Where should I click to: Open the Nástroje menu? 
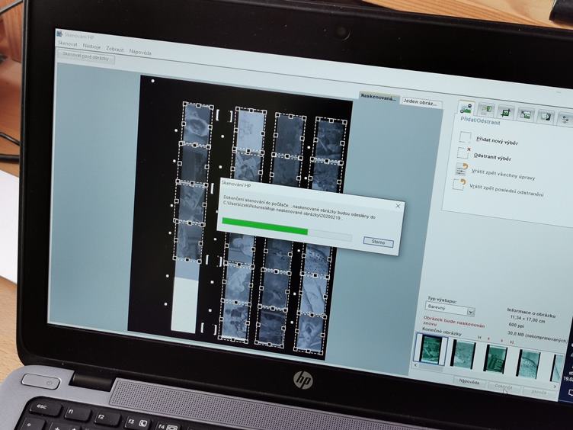point(91,47)
